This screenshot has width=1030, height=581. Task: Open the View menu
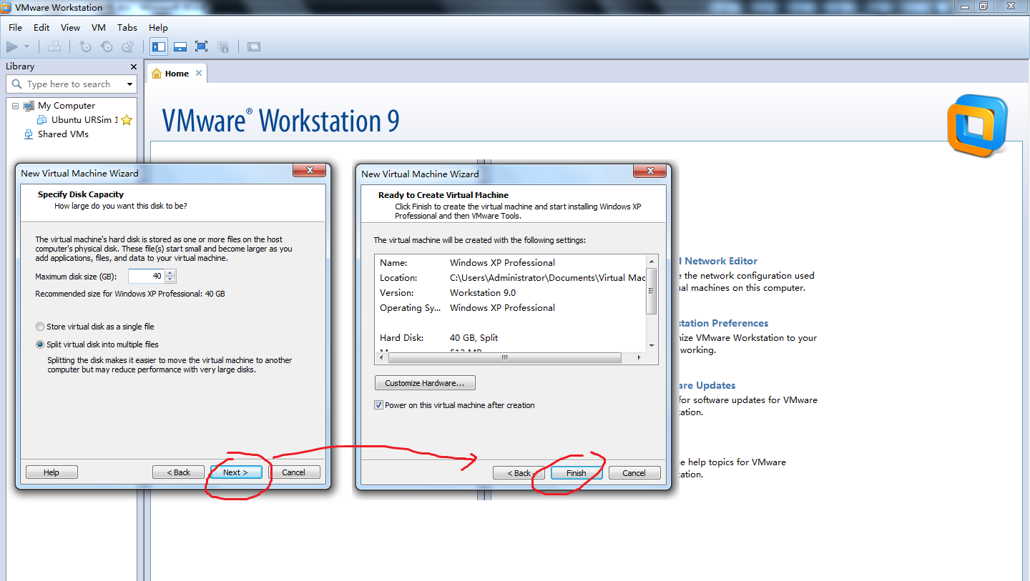(x=70, y=27)
